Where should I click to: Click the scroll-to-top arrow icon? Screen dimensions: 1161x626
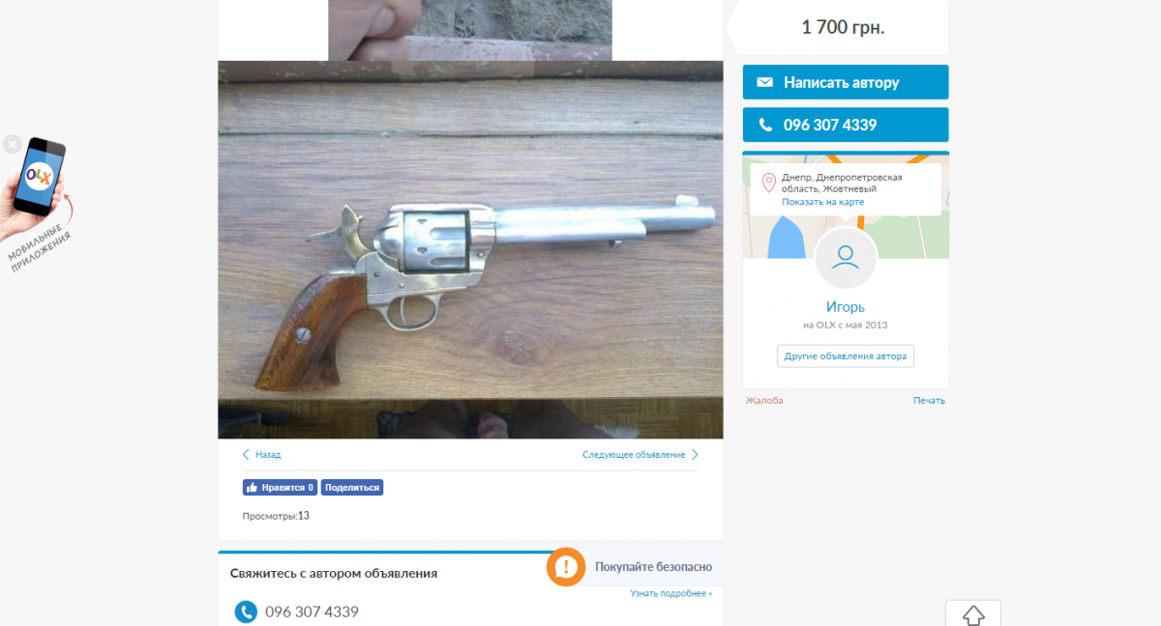(973, 614)
